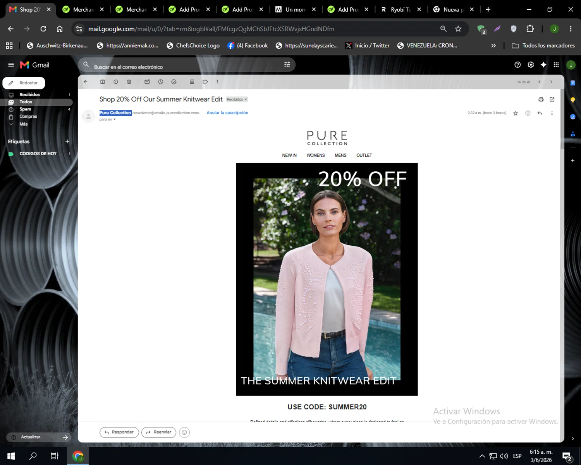
Task: Open Gmail settings gear
Action: coord(531,65)
